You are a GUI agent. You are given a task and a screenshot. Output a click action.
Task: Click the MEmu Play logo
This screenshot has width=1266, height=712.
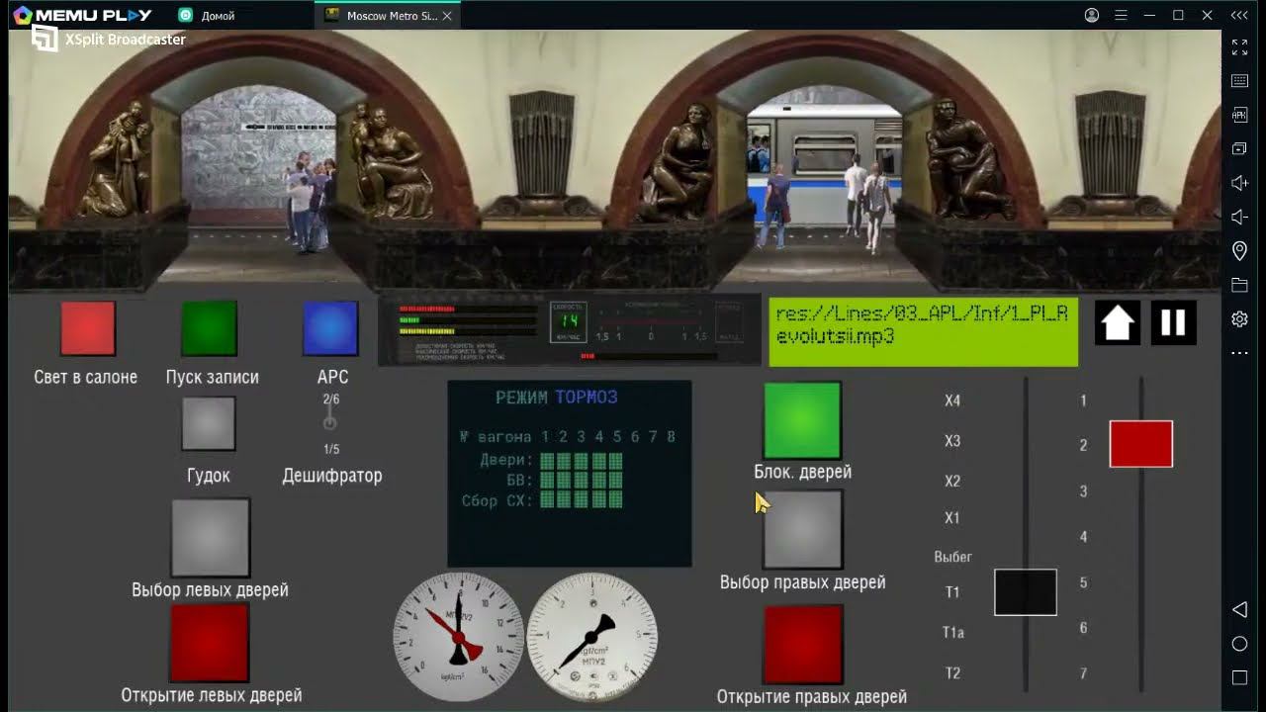[x=83, y=15]
